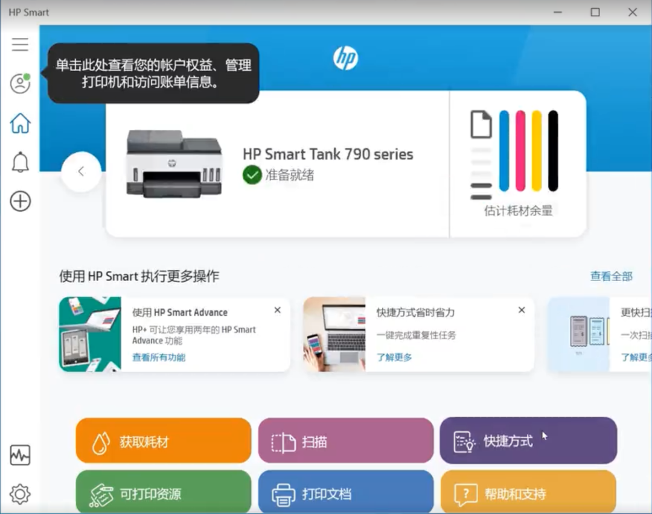
Task: Open app settings with the gear icon
Action: click(20, 493)
